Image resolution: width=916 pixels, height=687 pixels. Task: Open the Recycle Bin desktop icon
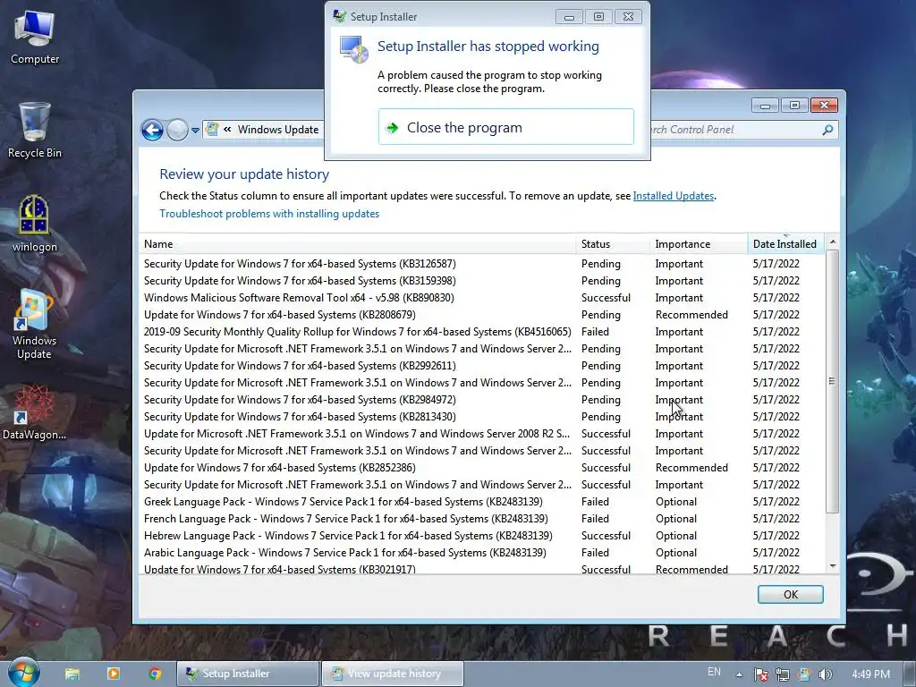pyautogui.click(x=35, y=131)
